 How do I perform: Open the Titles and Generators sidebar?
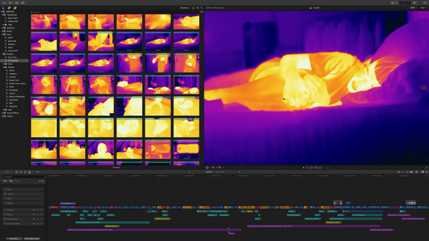(x=15, y=8)
